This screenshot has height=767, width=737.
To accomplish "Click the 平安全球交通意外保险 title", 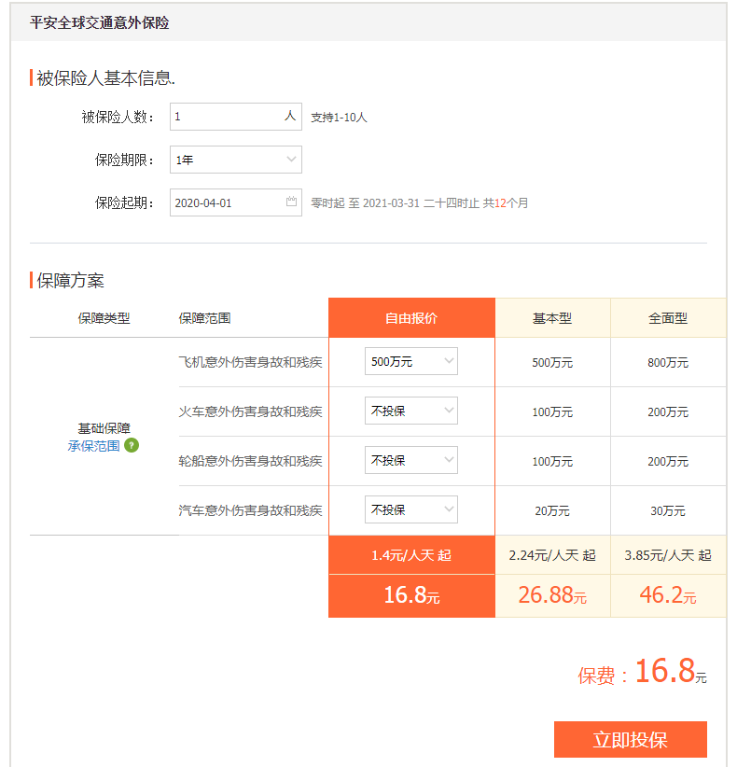I will tap(99, 22).
